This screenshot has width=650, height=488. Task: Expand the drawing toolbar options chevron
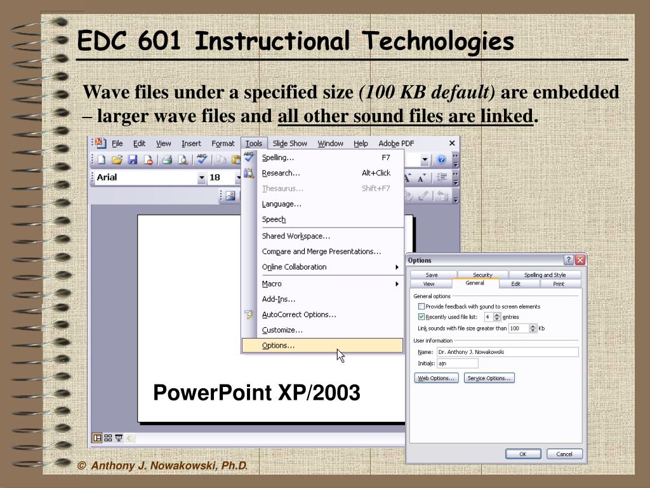(x=456, y=196)
